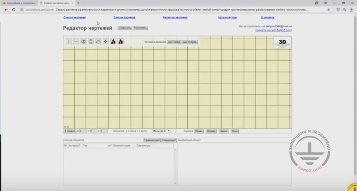357x191 pixels.
Task: Click the browser address bar URL
Action: [39, 10]
